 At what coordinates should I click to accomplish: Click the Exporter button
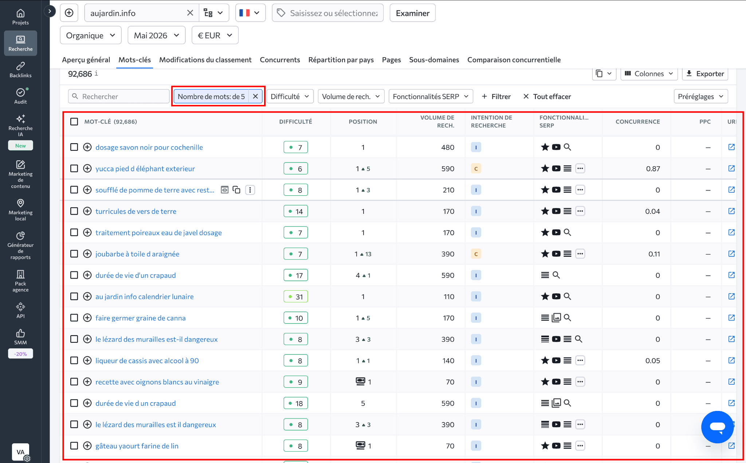[705, 74]
